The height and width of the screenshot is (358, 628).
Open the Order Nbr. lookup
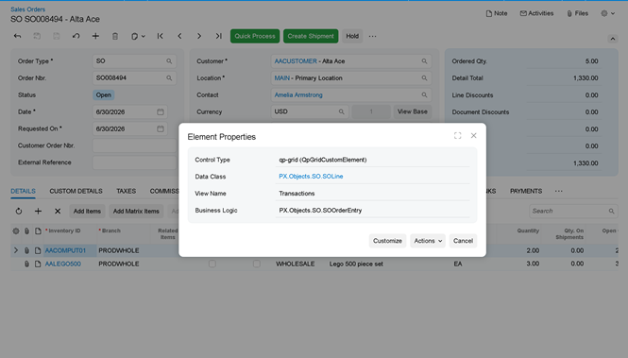[x=169, y=78]
